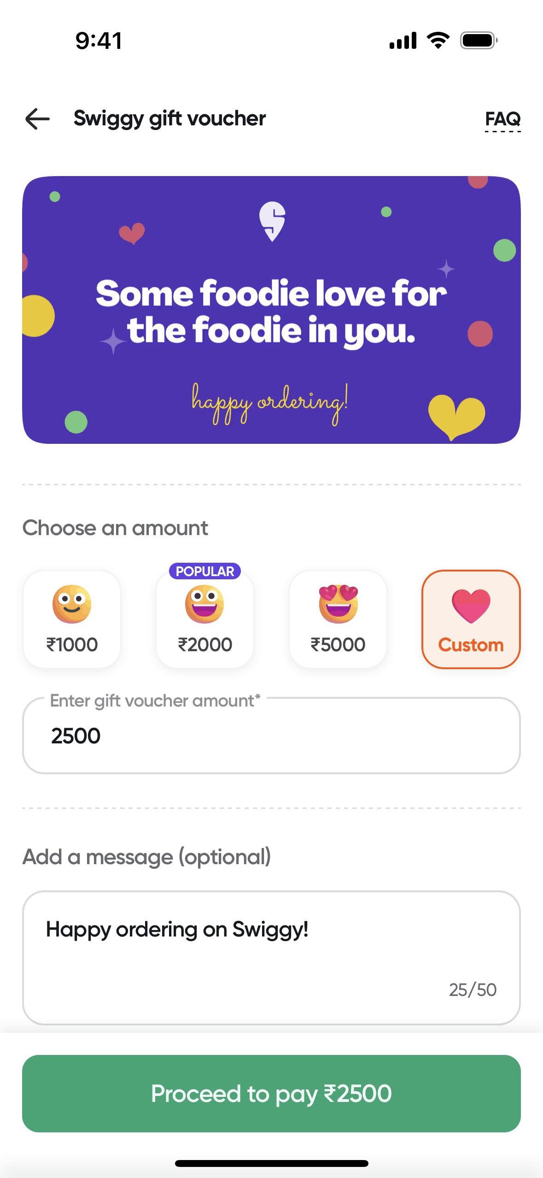Tap the smiling emoji for ₹1000
The height and width of the screenshot is (1178, 543).
tap(72, 604)
